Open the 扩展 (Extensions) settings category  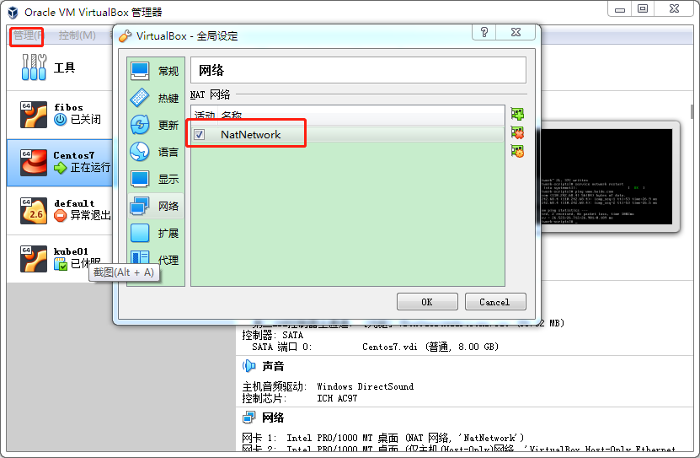coord(155,234)
